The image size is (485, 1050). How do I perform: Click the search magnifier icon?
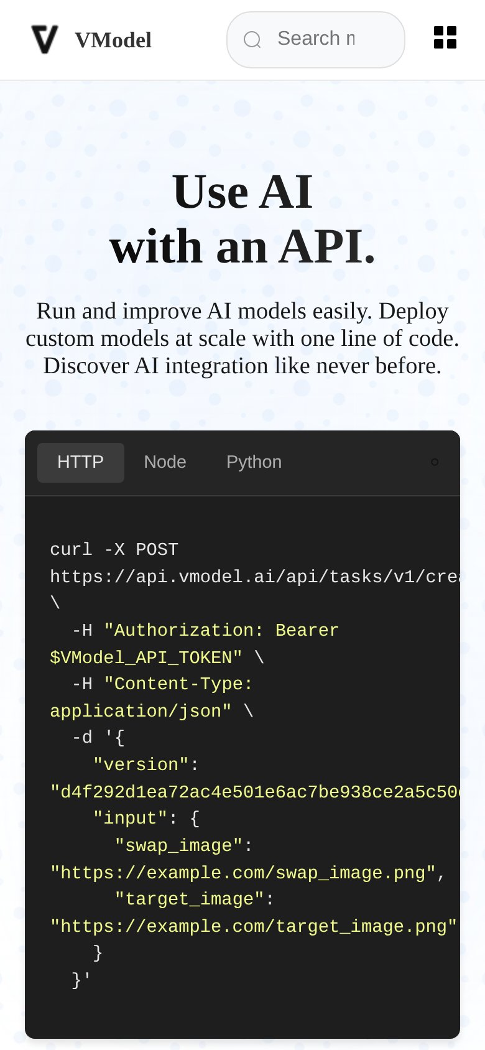(252, 40)
